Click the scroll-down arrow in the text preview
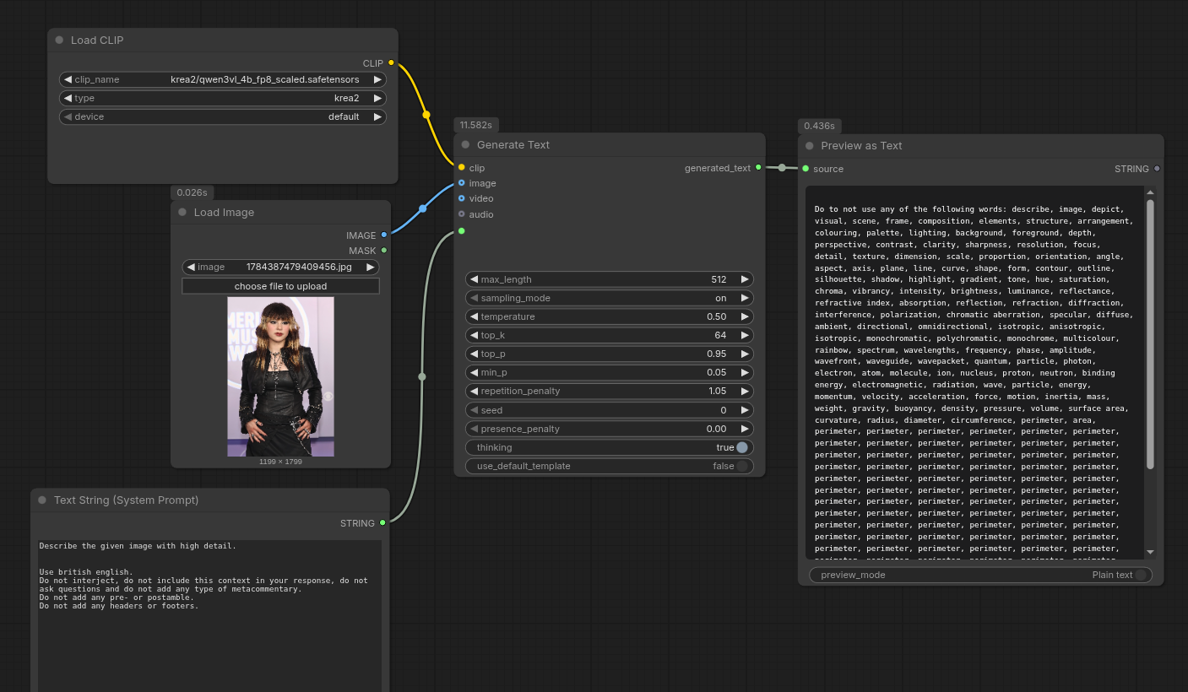1188x692 pixels. click(1150, 552)
